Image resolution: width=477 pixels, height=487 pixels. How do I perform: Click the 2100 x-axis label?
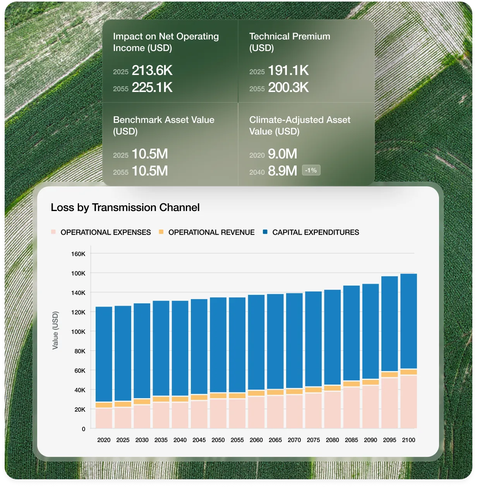pyautogui.click(x=408, y=440)
